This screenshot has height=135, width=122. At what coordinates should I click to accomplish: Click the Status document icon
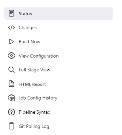pos(11,13)
